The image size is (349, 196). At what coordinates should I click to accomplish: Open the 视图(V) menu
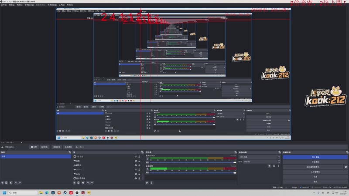click(x=20, y=5)
